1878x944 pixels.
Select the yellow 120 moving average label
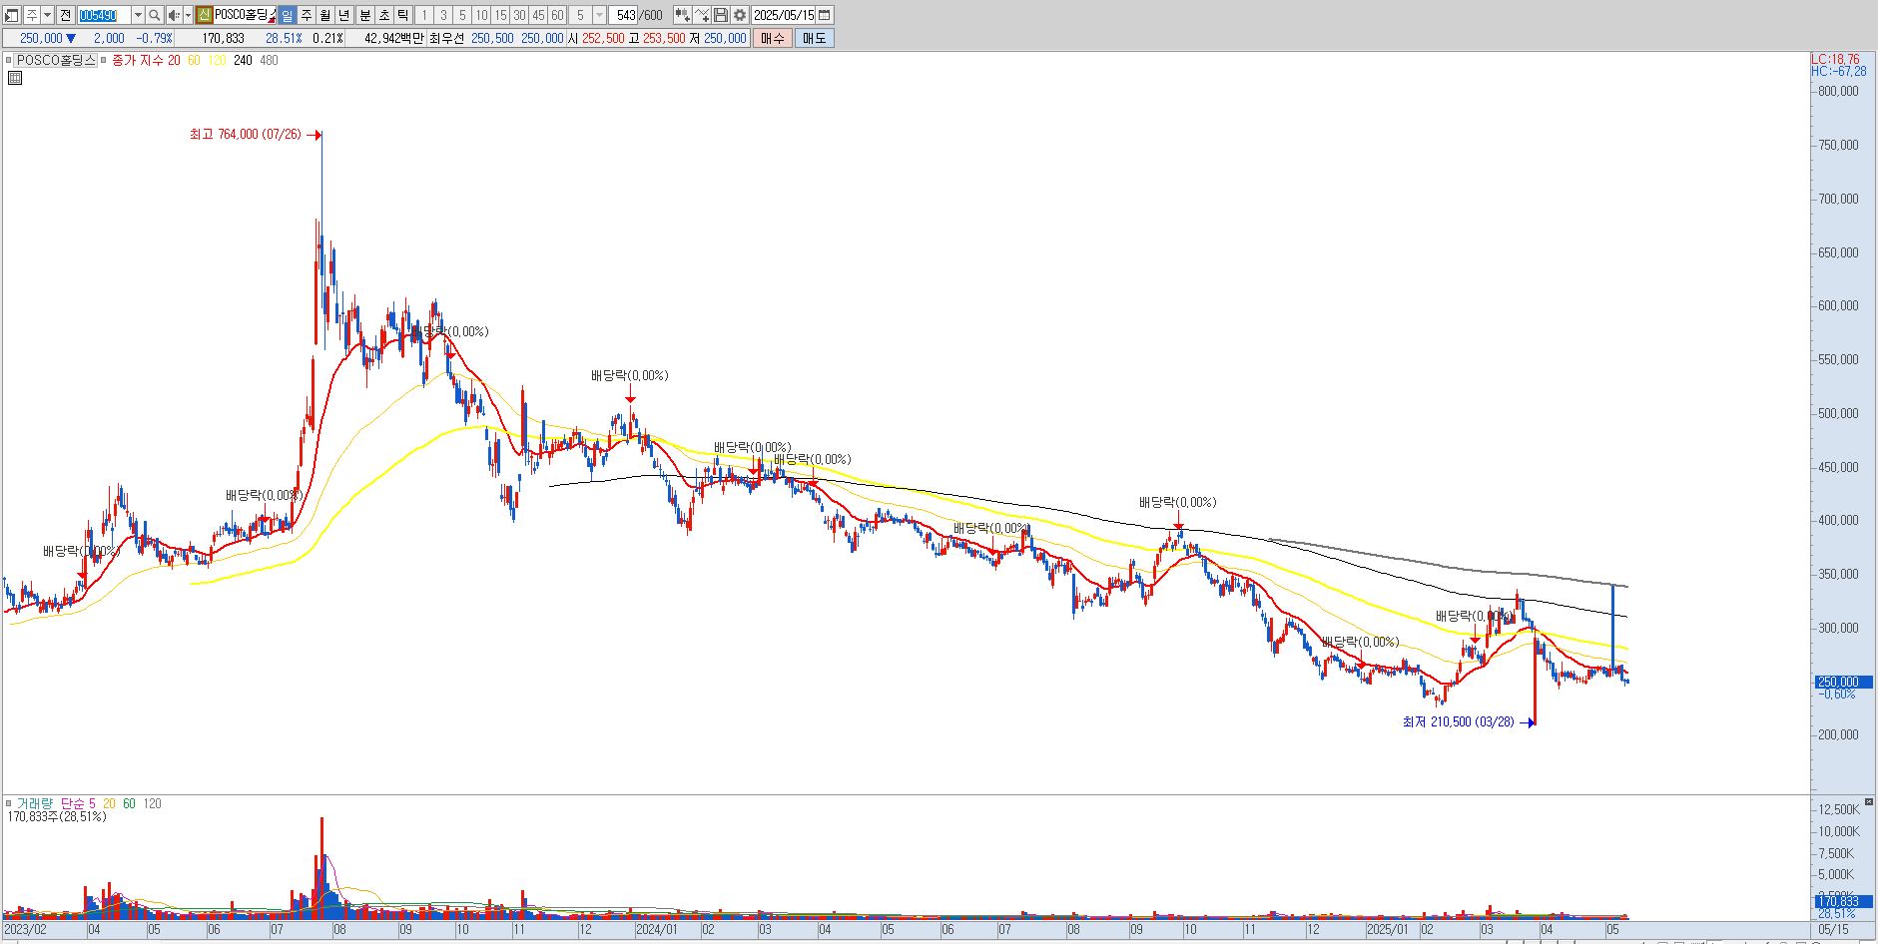217,60
